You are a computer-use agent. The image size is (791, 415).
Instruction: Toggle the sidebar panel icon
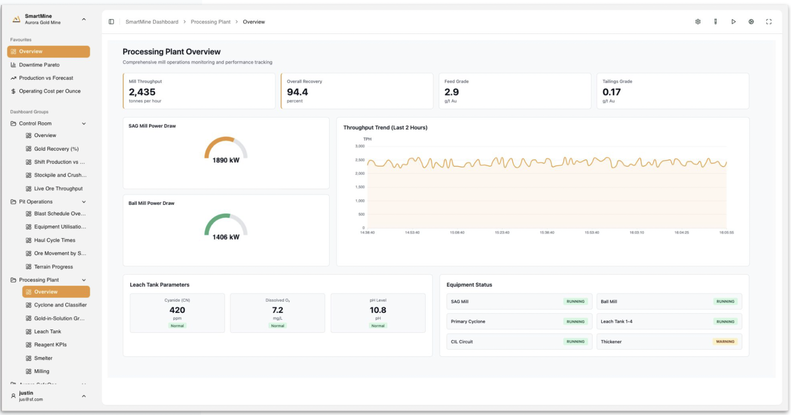111,22
